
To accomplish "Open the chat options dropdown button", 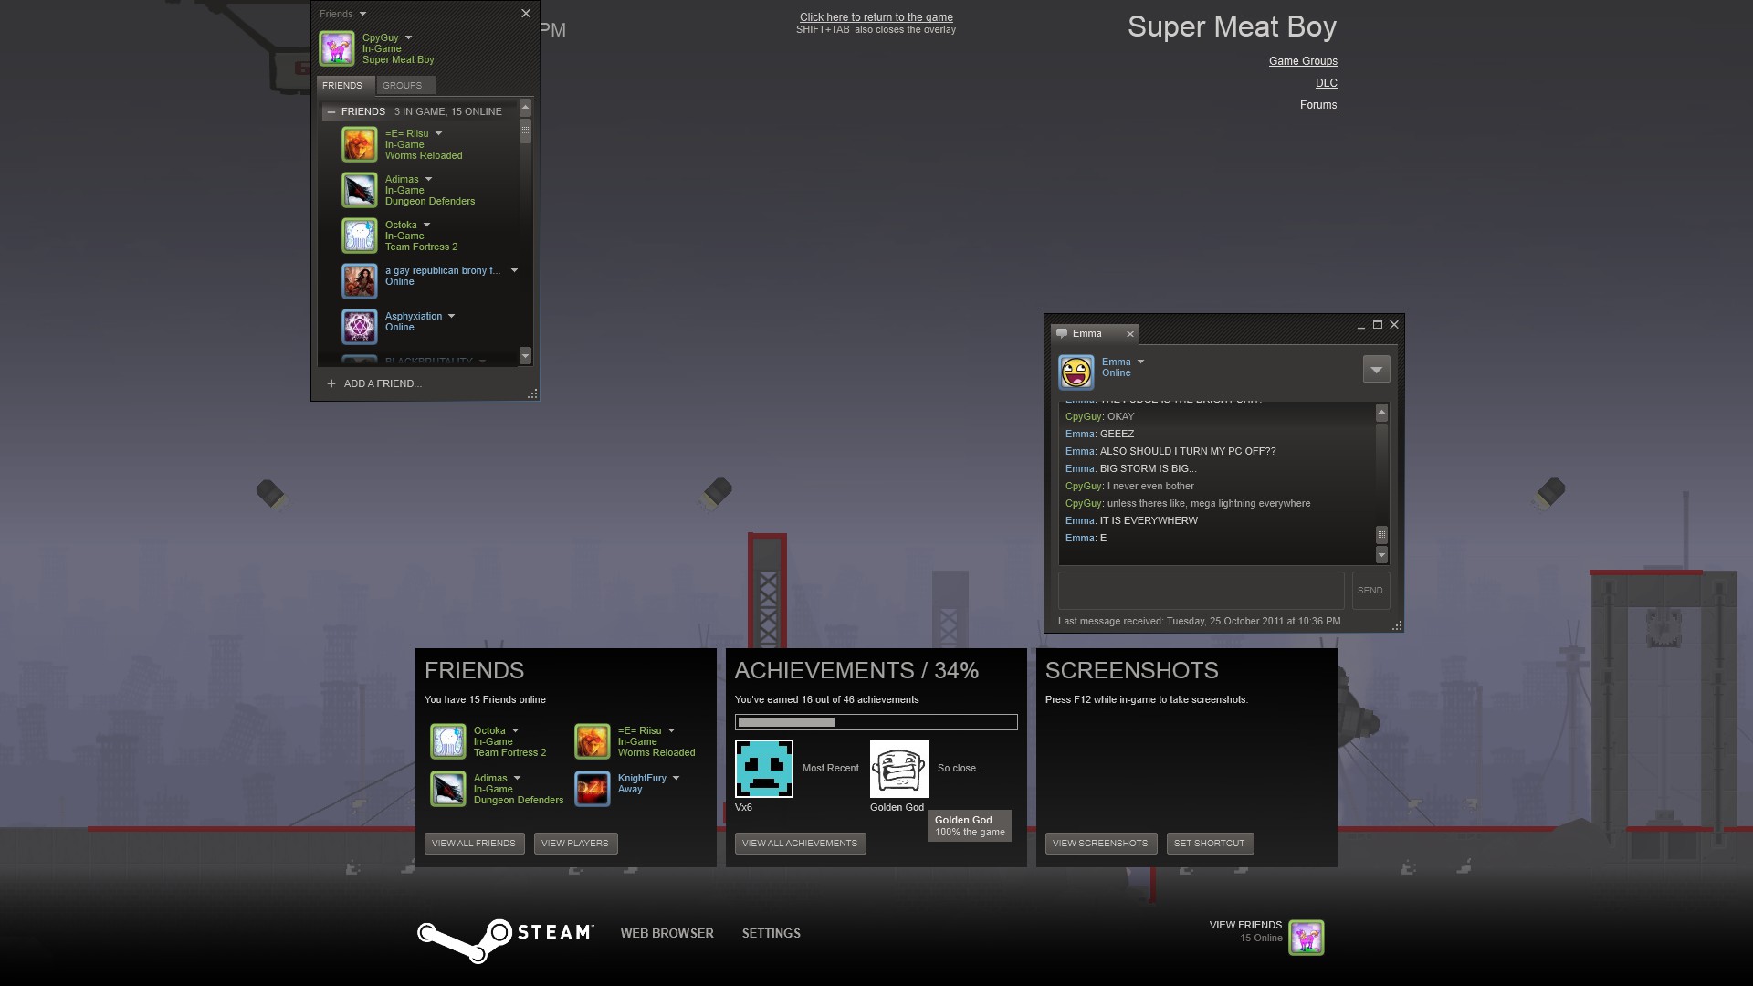I will pos(1376,369).
